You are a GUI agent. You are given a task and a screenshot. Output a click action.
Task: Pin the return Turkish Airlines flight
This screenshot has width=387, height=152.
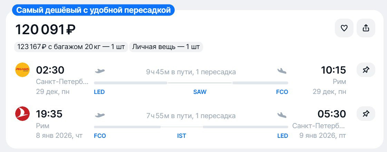pos(366,114)
